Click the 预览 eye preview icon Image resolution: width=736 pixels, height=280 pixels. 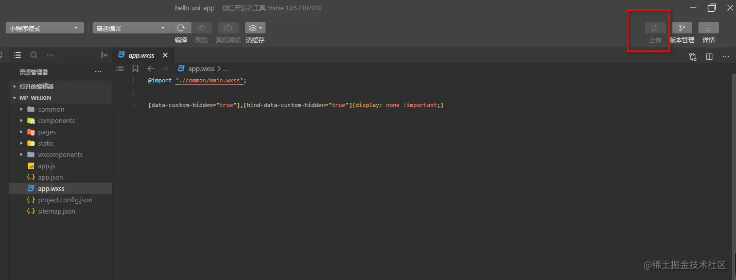point(202,28)
